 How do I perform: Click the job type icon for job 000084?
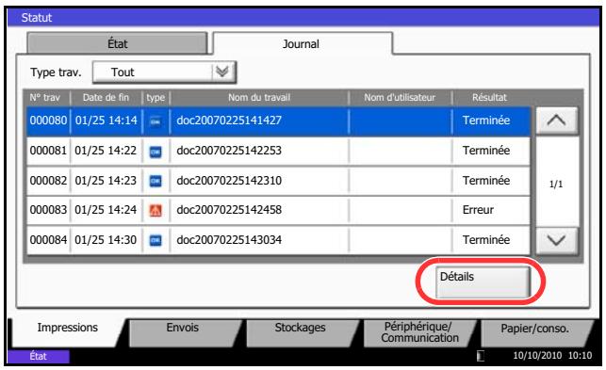point(156,241)
